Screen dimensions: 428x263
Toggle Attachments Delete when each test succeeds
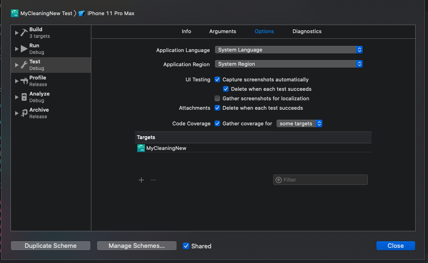(217, 108)
